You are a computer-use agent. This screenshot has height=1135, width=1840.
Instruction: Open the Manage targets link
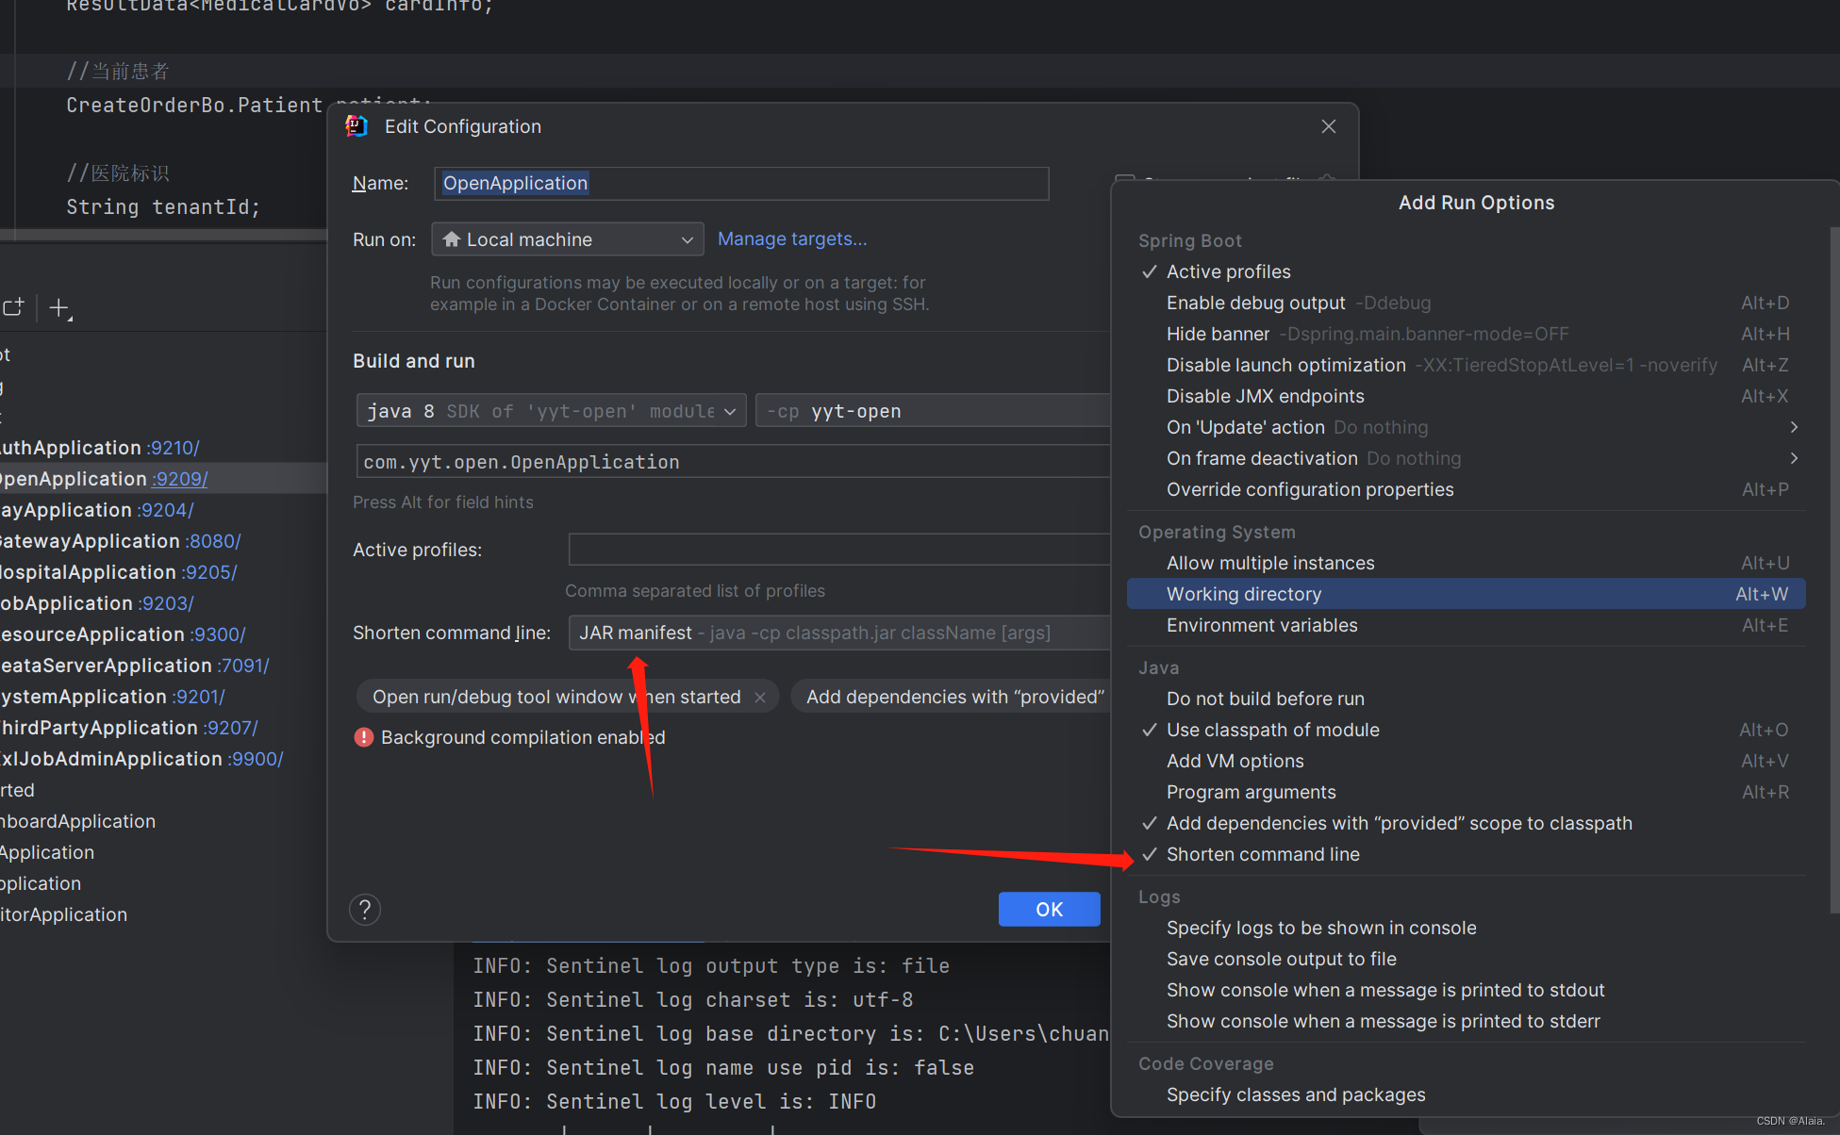tap(791, 239)
